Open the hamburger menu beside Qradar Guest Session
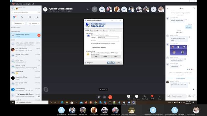207x116 pixels. [x=45, y=9]
